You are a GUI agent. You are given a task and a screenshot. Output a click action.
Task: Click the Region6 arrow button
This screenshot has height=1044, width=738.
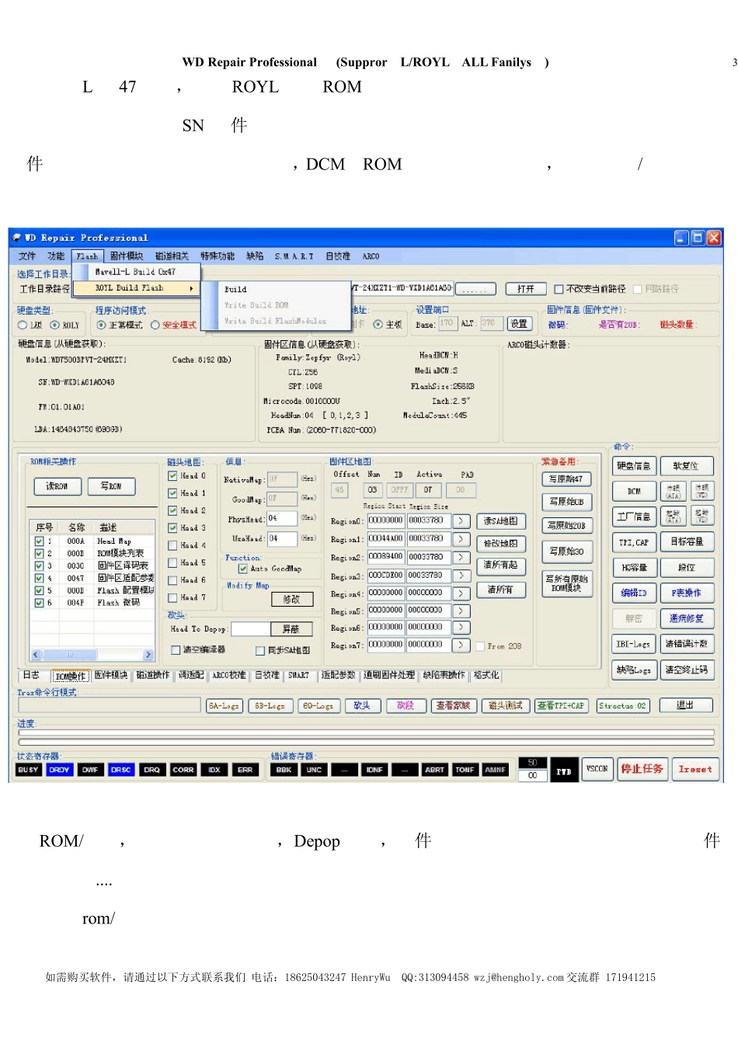(461, 628)
